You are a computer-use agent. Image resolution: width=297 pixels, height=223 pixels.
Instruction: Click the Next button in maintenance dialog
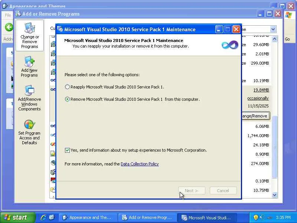192,191
